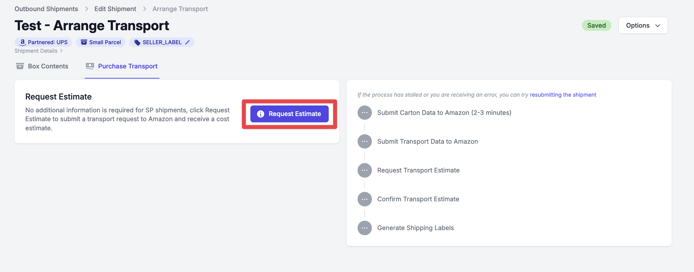694x272 pixels.
Task: Click the box icon in Small Parcel badge
Action: (84, 42)
